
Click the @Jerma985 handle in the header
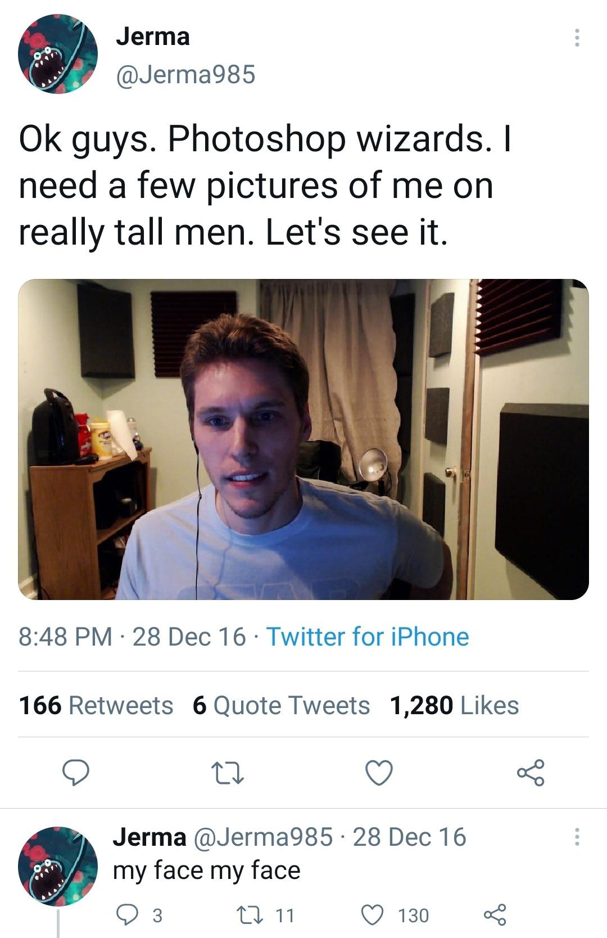click(x=185, y=74)
